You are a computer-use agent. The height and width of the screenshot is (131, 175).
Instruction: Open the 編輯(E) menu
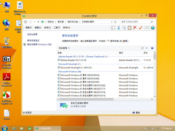pos(38,28)
